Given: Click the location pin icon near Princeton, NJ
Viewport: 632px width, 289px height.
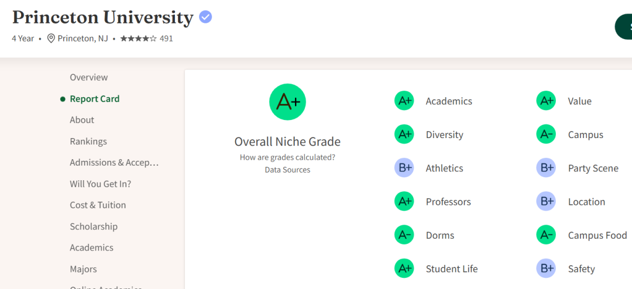Looking at the screenshot, I should [x=51, y=39].
